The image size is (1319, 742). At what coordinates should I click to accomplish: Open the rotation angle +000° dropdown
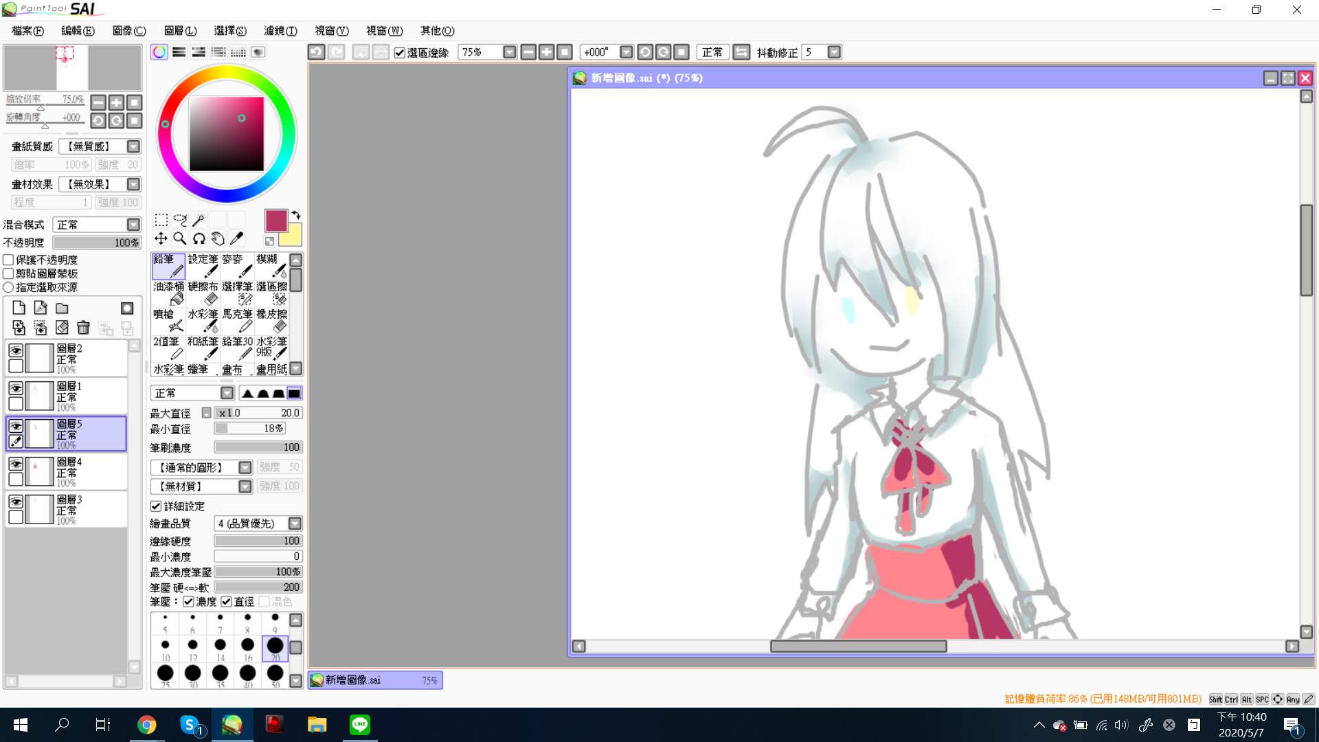626,52
